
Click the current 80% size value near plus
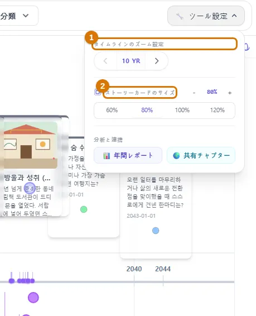(212, 92)
